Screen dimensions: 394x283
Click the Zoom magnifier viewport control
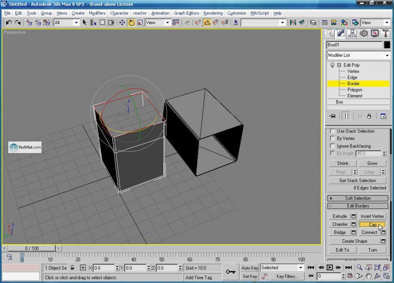coord(360,267)
